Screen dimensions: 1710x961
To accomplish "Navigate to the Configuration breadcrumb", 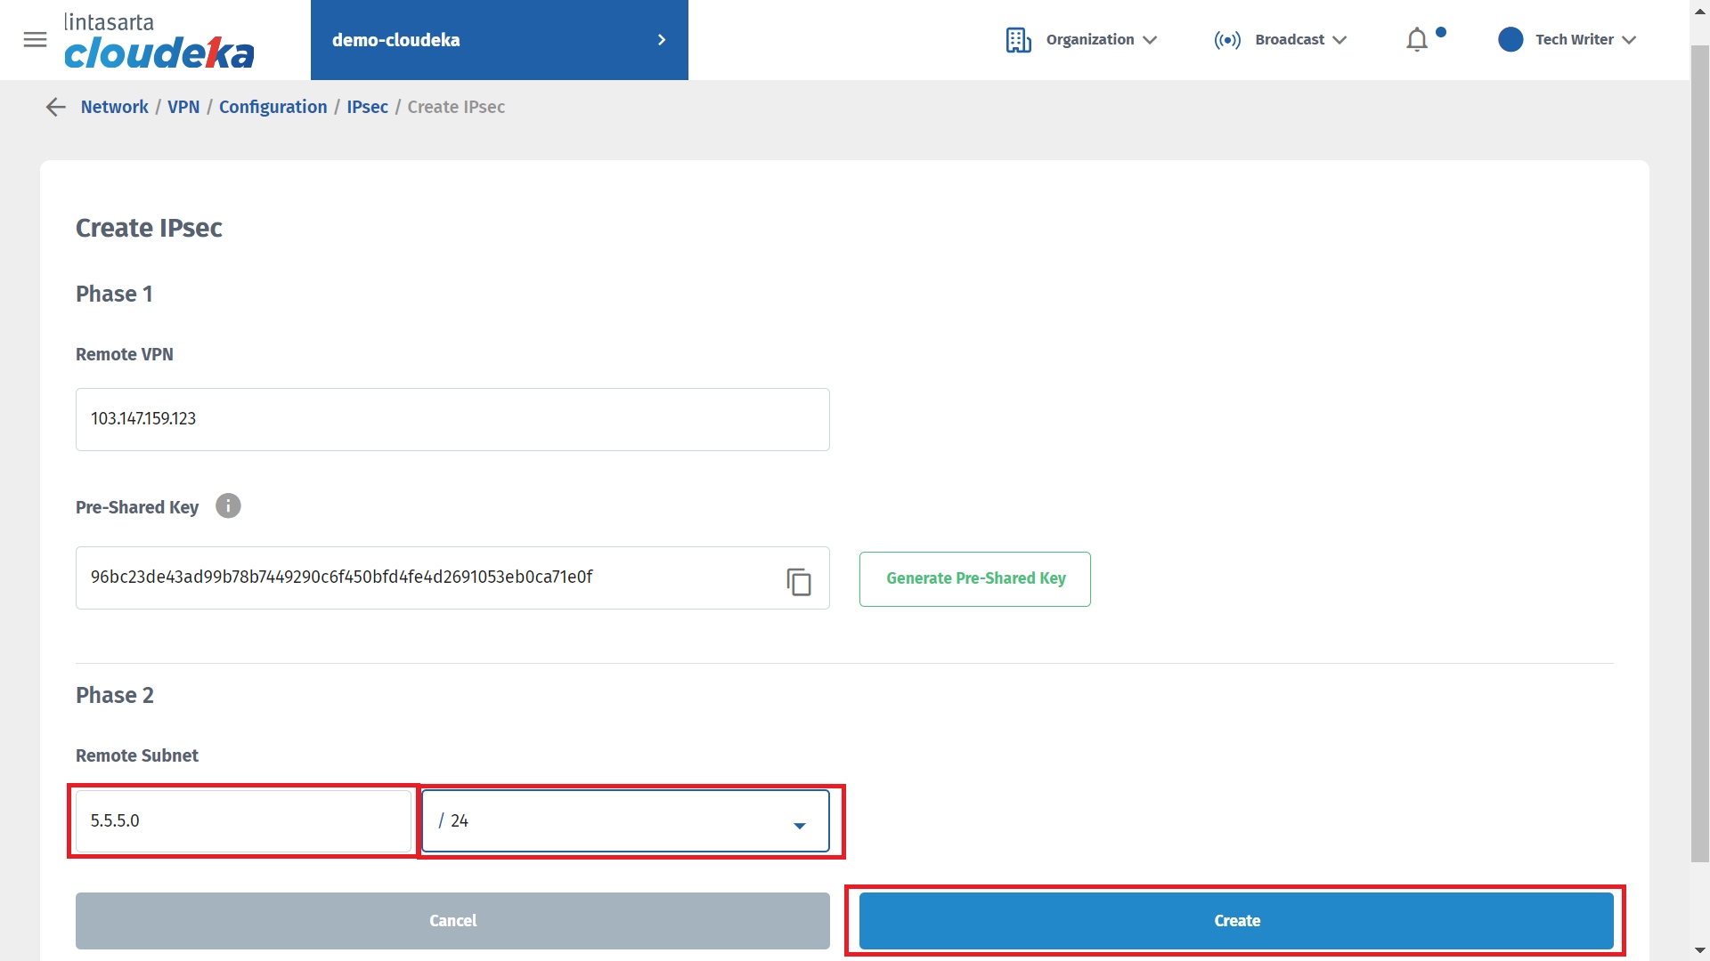I will [x=273, y=107].
